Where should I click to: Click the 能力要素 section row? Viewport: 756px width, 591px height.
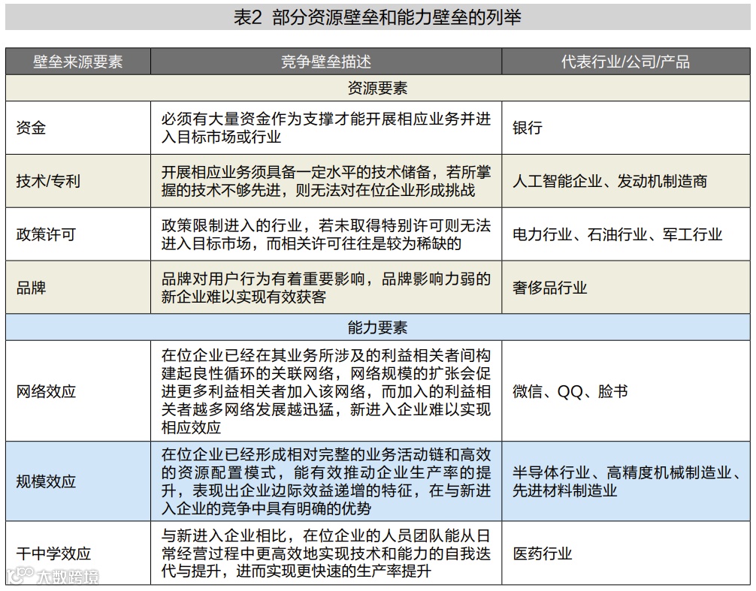pyautogui.click(x=378, y=327)
